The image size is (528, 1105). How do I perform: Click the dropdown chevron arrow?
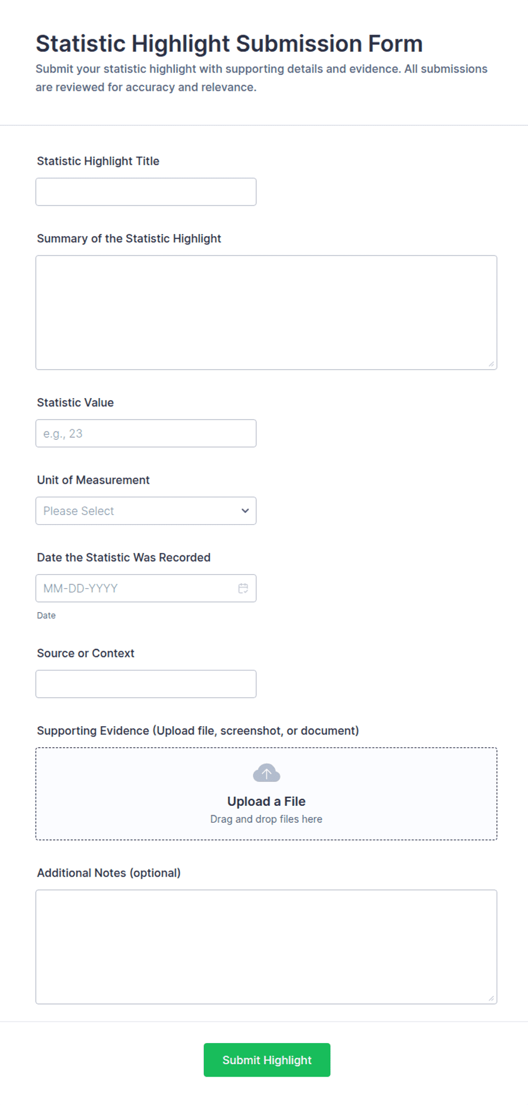(245, 511)
